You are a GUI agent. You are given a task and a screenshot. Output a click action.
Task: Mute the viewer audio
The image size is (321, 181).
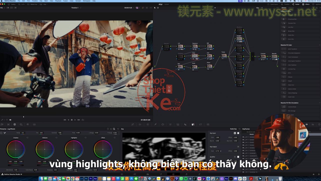(x=10, y=120)
